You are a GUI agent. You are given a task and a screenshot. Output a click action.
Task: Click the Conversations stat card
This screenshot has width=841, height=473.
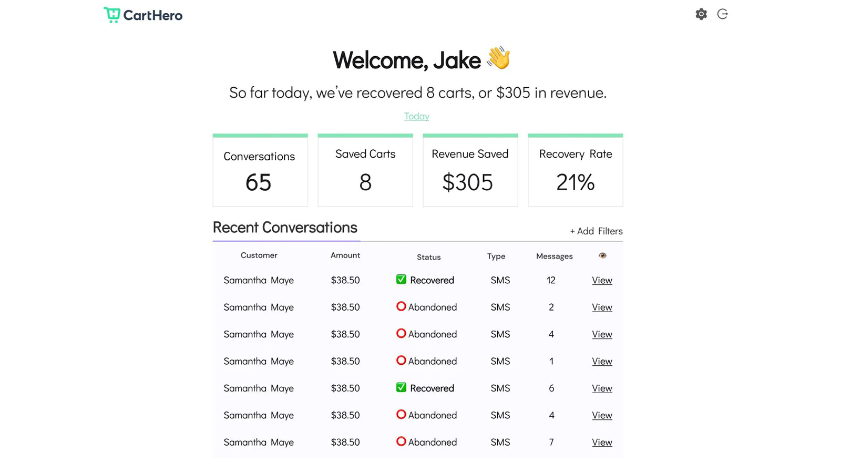coord(260,170)
